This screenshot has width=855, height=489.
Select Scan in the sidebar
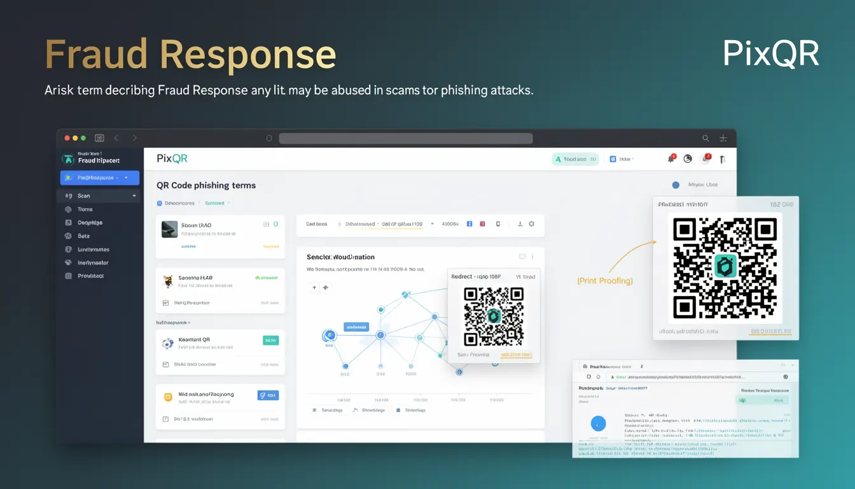click(98, 196)
